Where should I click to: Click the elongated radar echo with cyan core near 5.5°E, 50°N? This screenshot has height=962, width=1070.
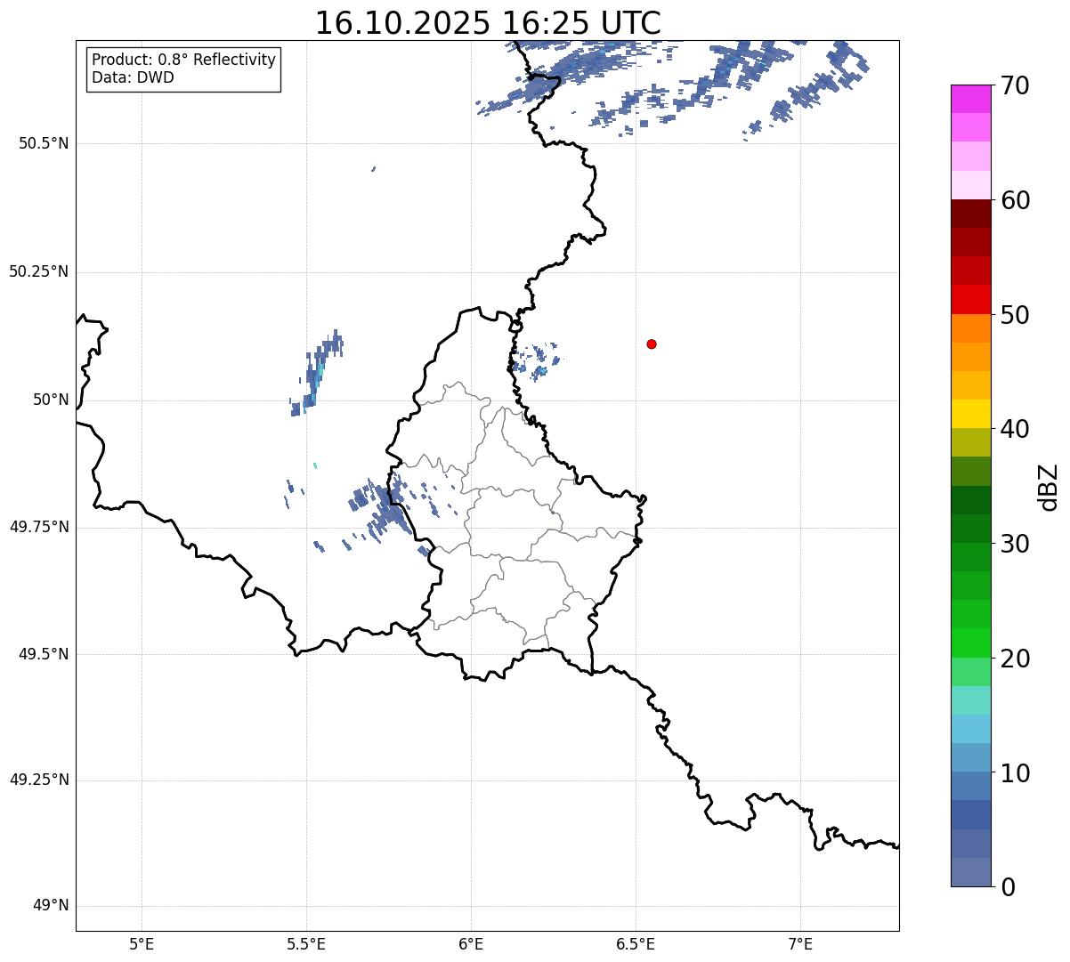316,374
